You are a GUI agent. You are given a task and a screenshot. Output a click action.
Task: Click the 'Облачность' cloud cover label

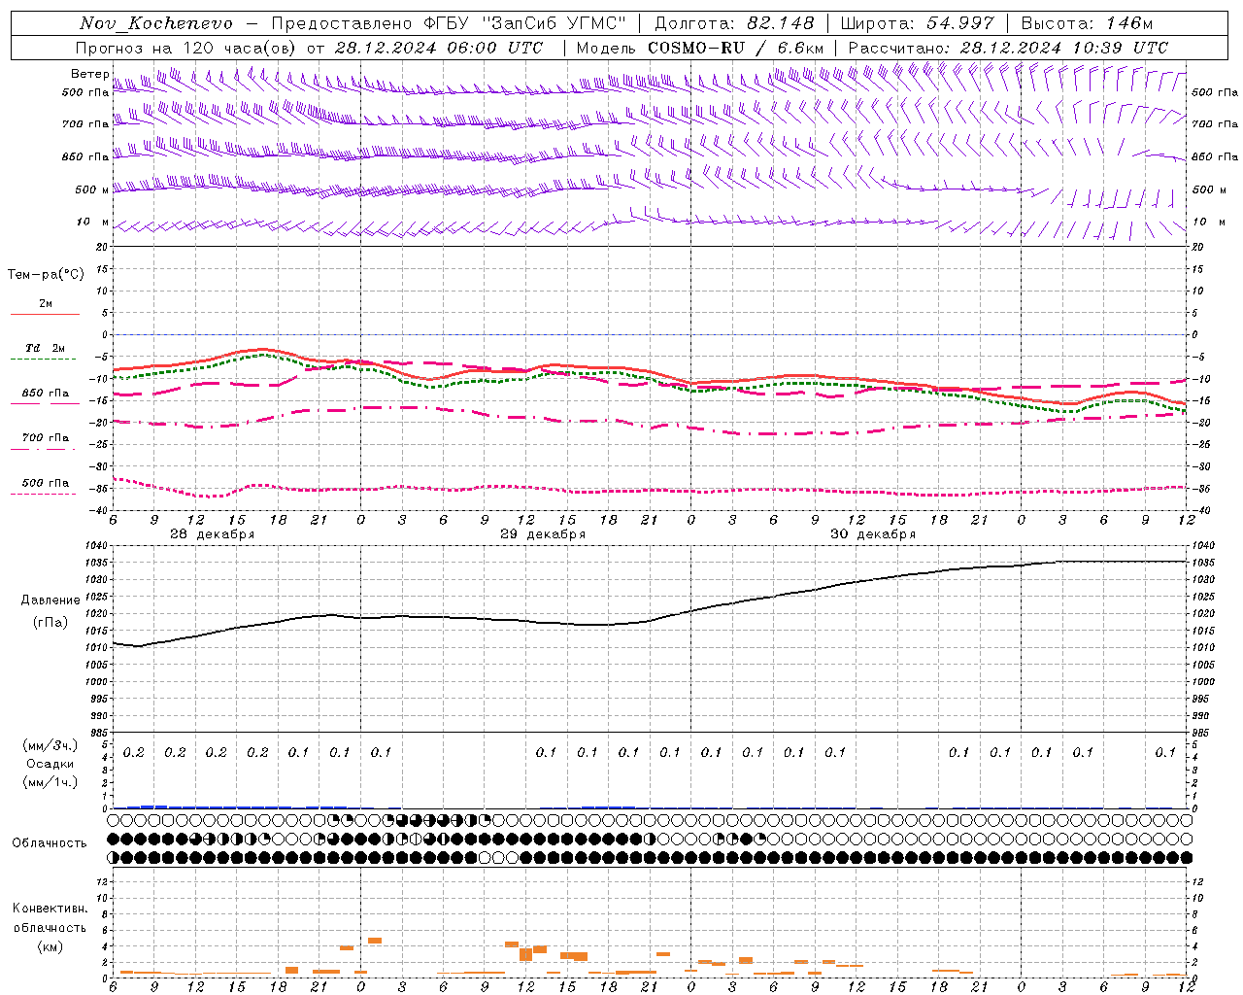[50, 842]
